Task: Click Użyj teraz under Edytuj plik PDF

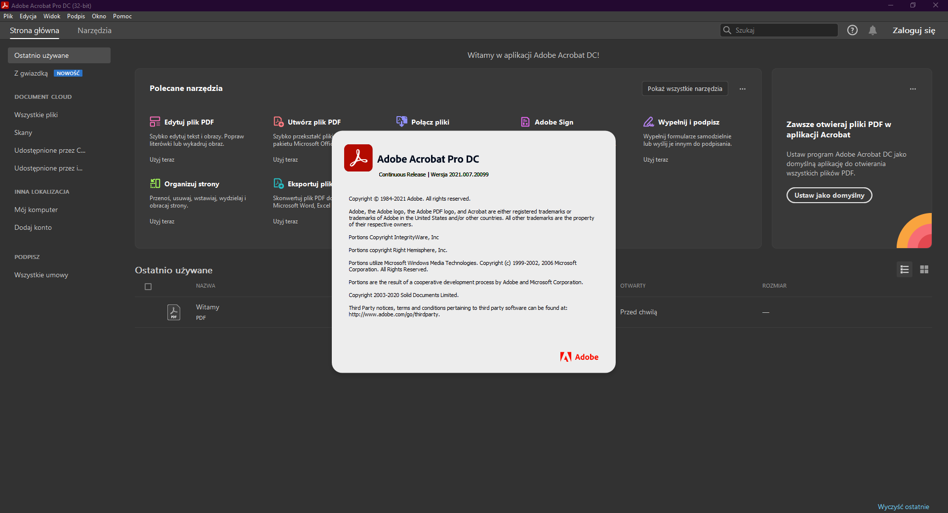Action: [x=162, y=160]
